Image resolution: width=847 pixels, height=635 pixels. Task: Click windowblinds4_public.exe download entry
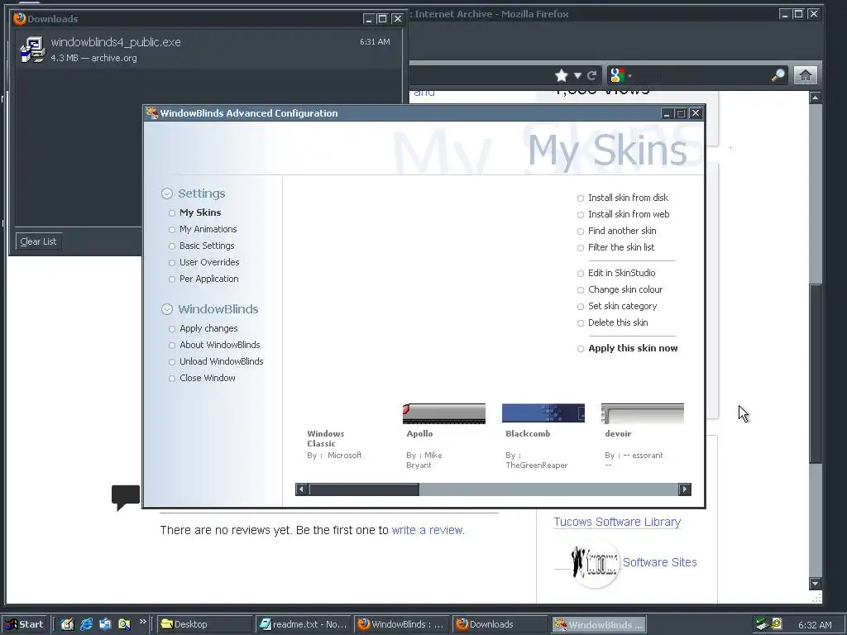click(208, 50)
